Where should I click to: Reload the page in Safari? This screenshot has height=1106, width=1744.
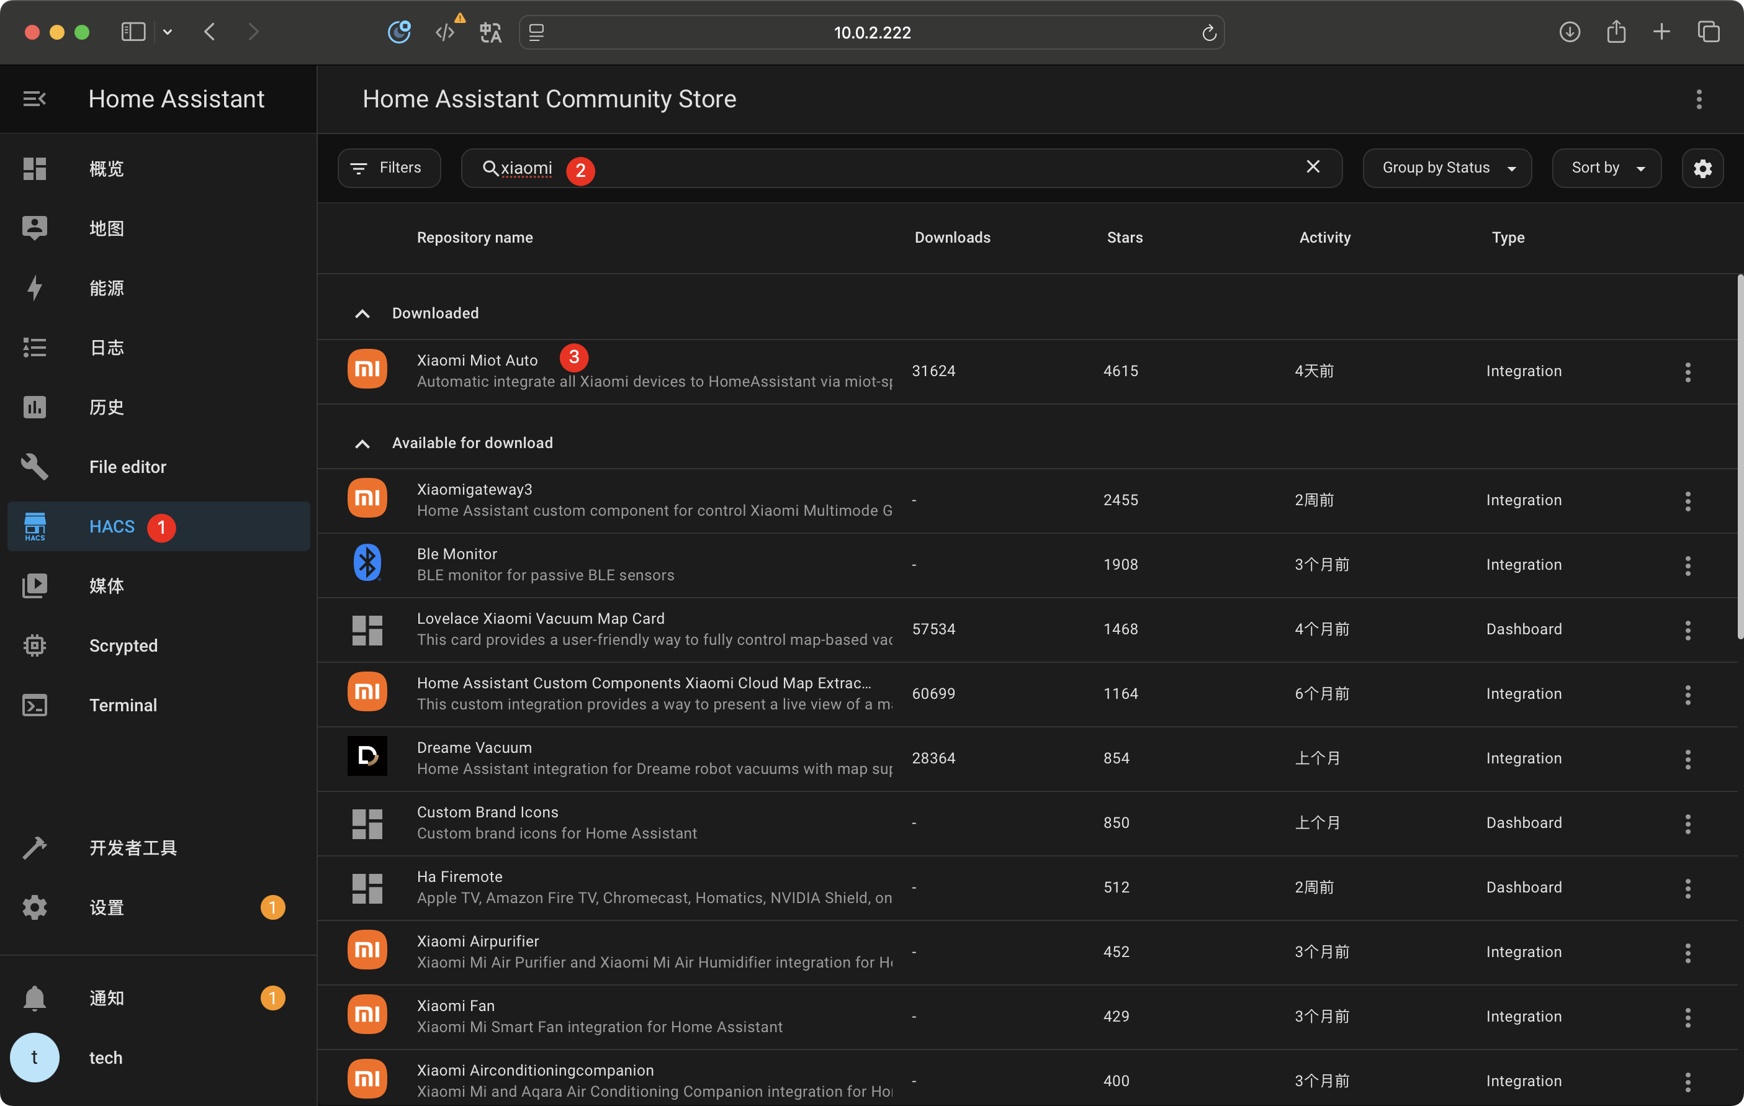pyautogui.click(x=1209, y=33)
